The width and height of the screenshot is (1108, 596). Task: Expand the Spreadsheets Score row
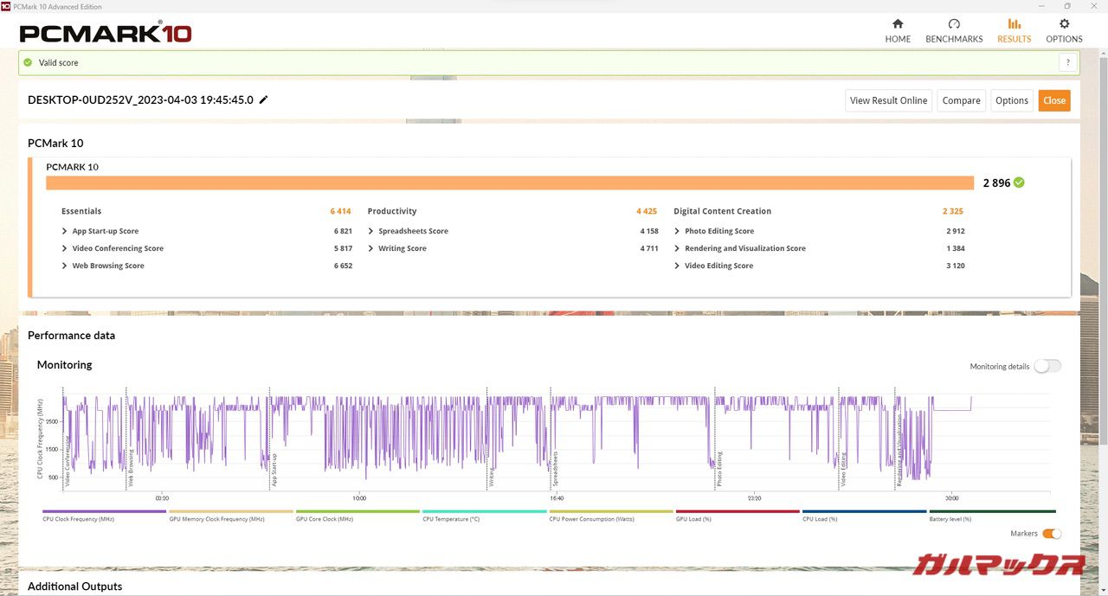pos(370,231)
